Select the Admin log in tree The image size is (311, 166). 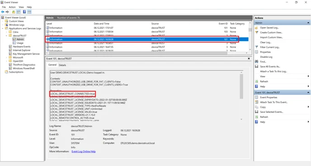tap(20, 39)
